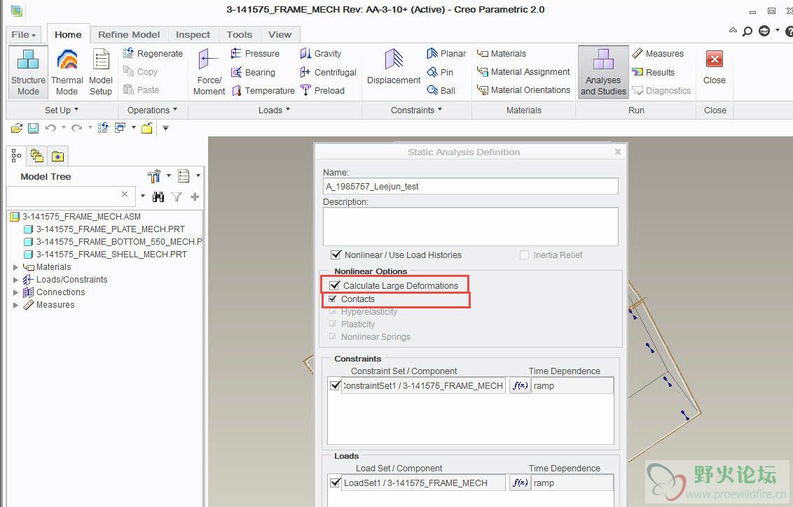Toggle the Contacts checkbox

pyautogui.click(x=332, y=299)
